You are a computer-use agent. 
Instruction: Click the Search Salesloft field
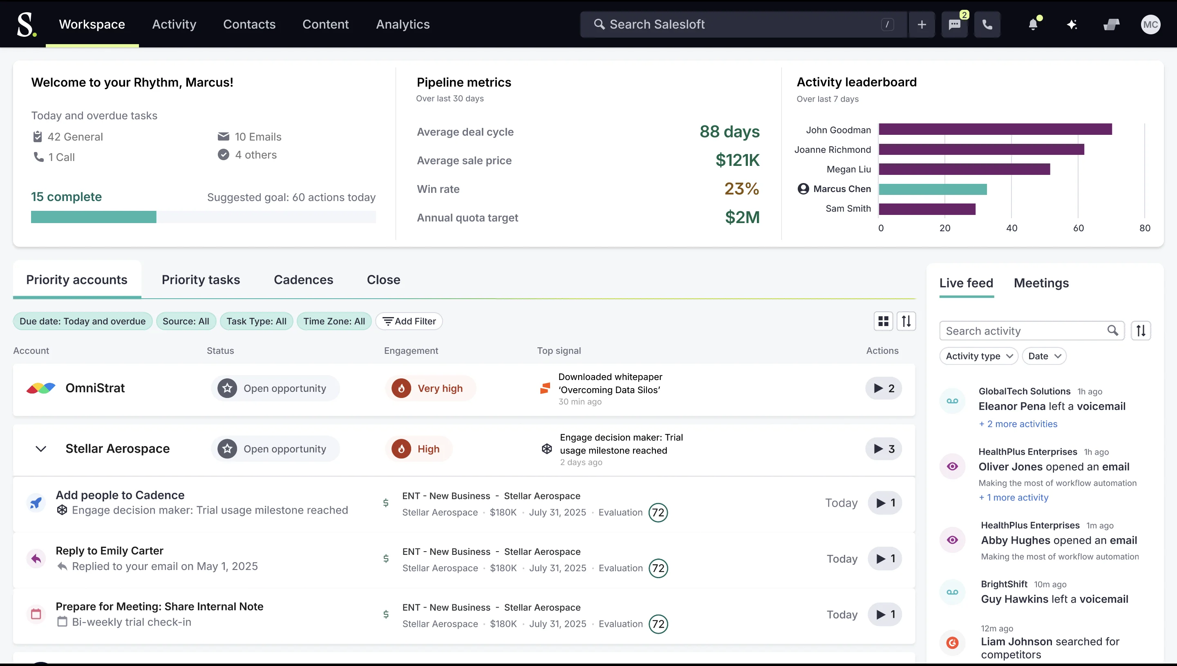tap(743, 24)
